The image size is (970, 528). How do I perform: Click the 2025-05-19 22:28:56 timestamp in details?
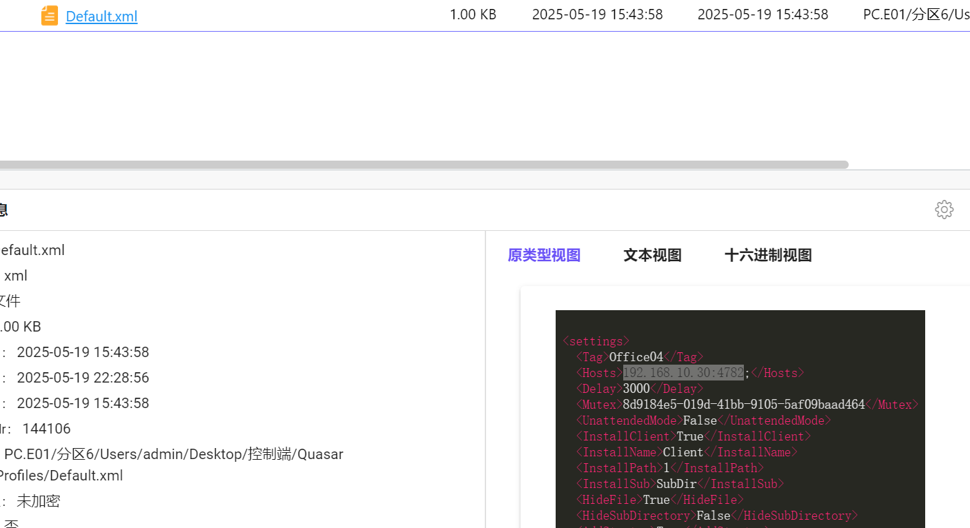83,378
